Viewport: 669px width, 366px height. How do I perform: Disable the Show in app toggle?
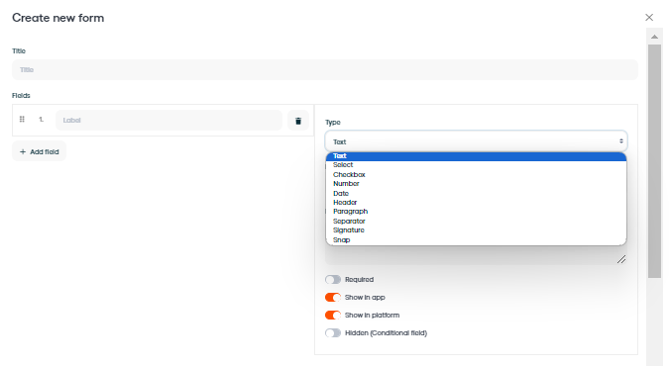coord(333,298)
